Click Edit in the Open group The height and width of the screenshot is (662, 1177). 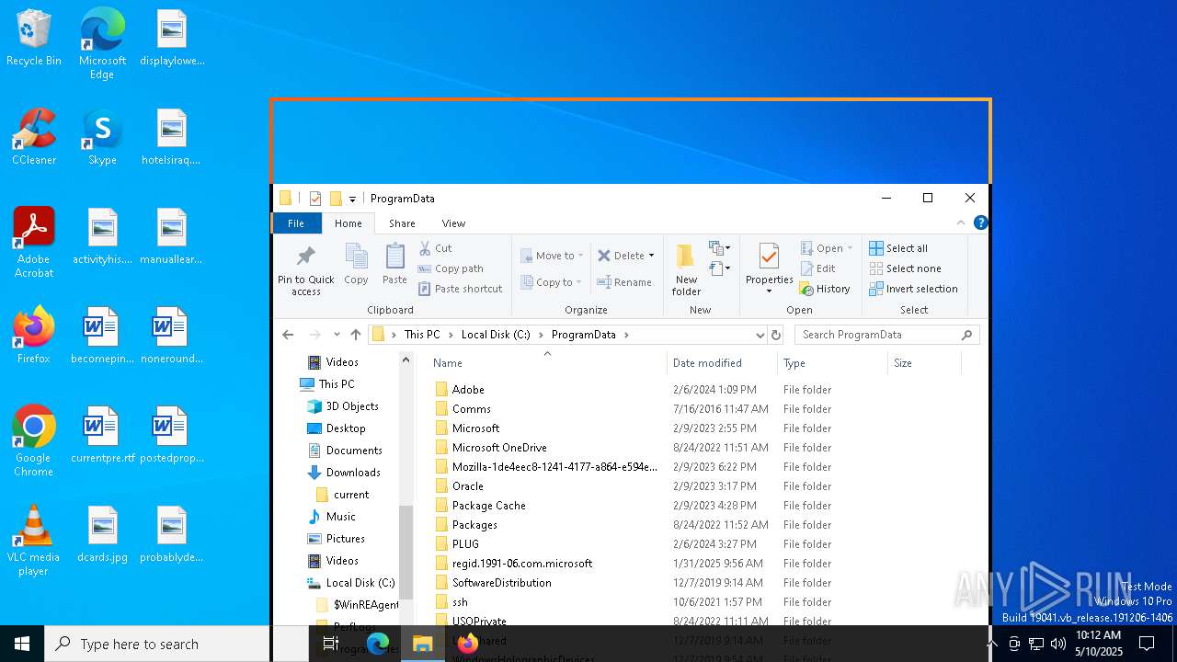817,268
